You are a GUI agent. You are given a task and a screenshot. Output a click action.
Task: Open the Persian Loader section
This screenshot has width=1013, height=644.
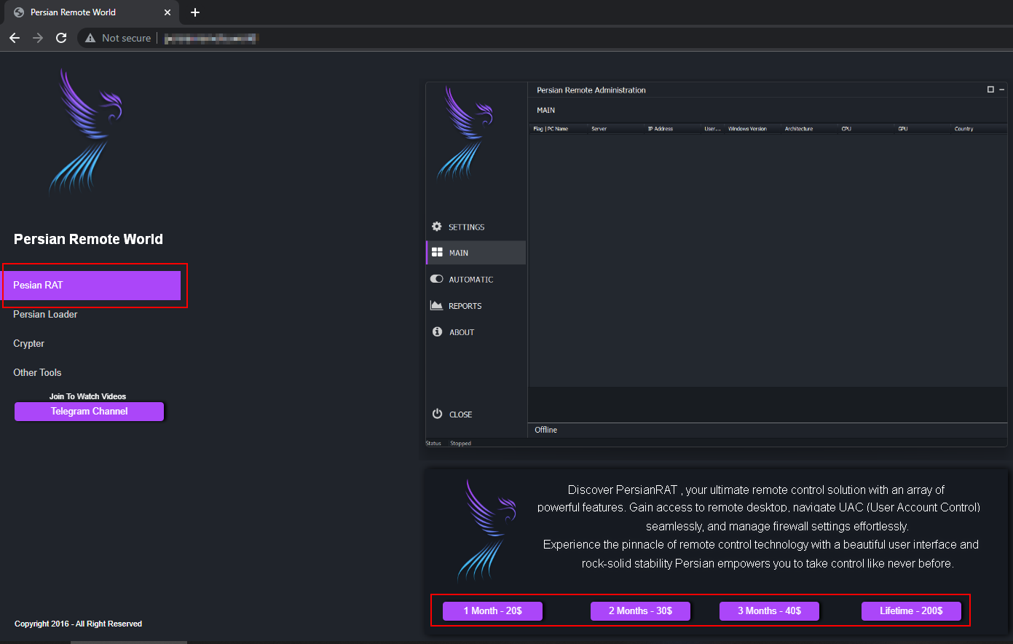point(45,314)
